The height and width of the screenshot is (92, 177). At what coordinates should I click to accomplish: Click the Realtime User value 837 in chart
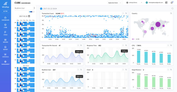click(54, 70)
